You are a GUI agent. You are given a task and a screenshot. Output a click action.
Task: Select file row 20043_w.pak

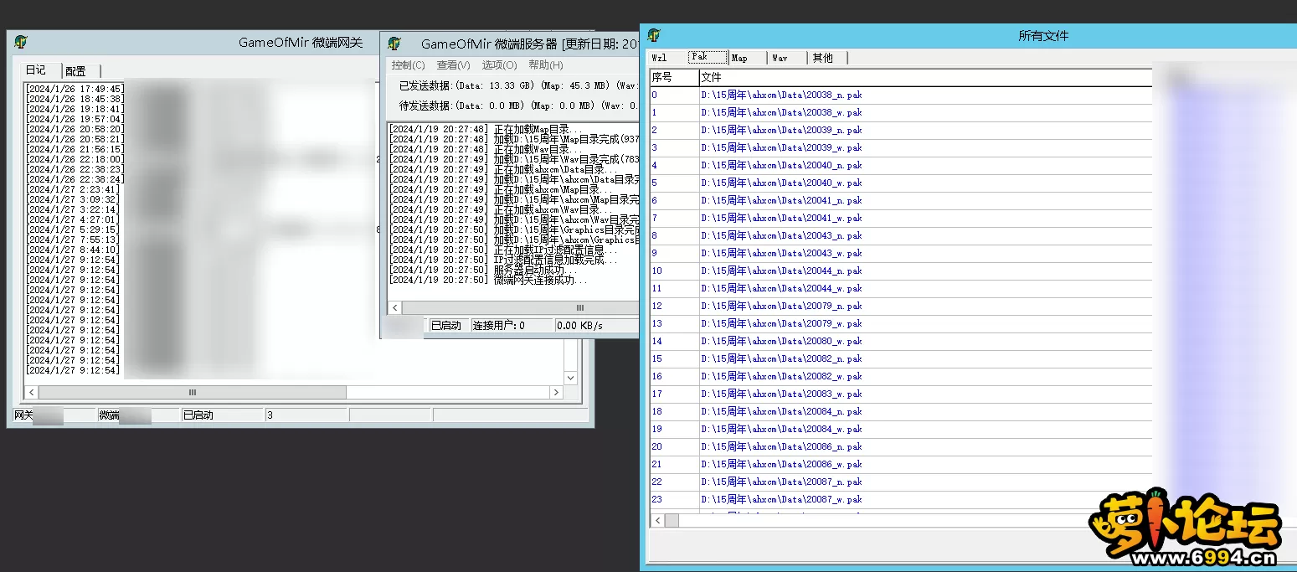[901, 254]
